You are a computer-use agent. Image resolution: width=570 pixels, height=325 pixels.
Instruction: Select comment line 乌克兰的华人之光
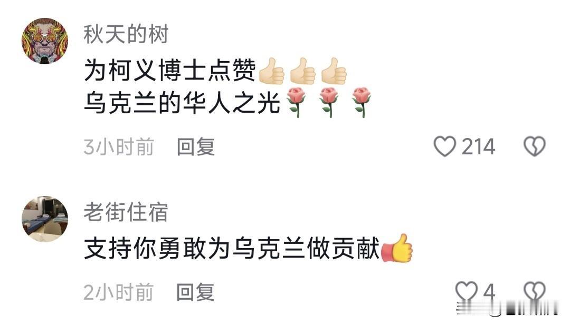[x=182, y=103]
